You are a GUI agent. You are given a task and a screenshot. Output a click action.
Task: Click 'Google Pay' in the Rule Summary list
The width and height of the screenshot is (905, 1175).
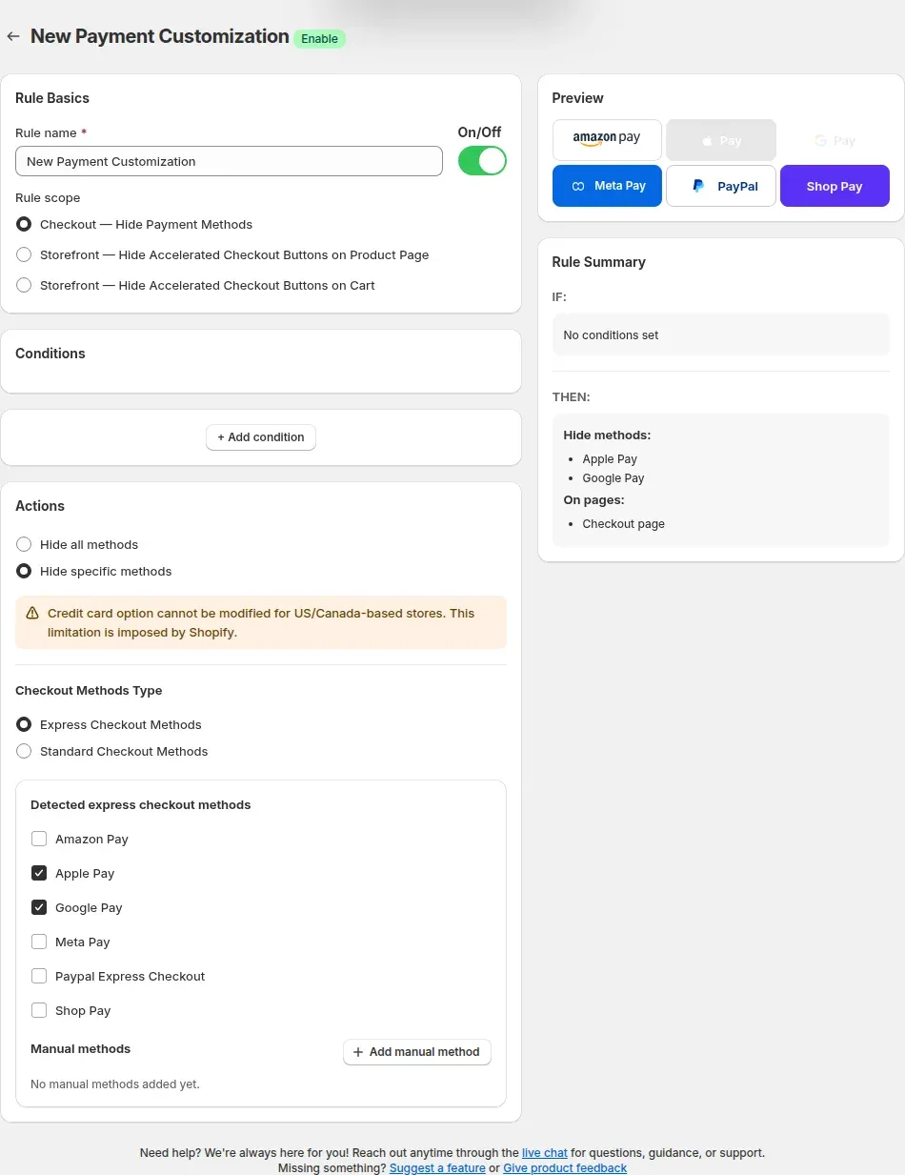(x=613, y=478)
